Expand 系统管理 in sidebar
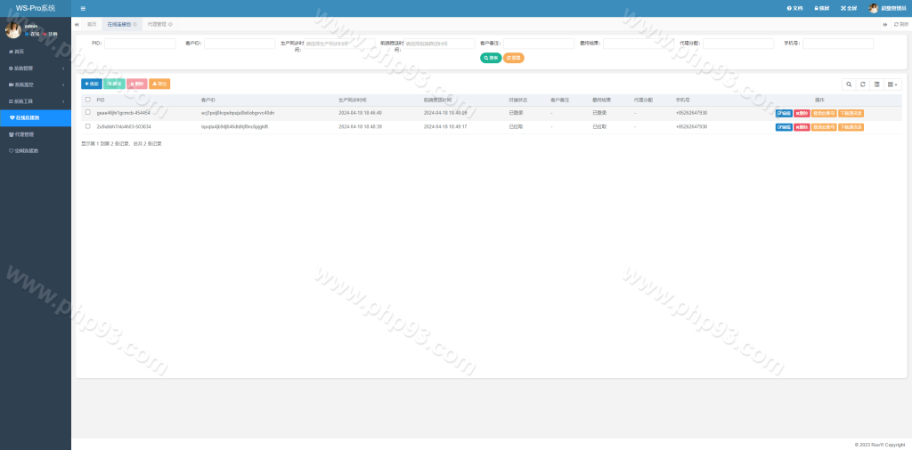 coord(35,68)
